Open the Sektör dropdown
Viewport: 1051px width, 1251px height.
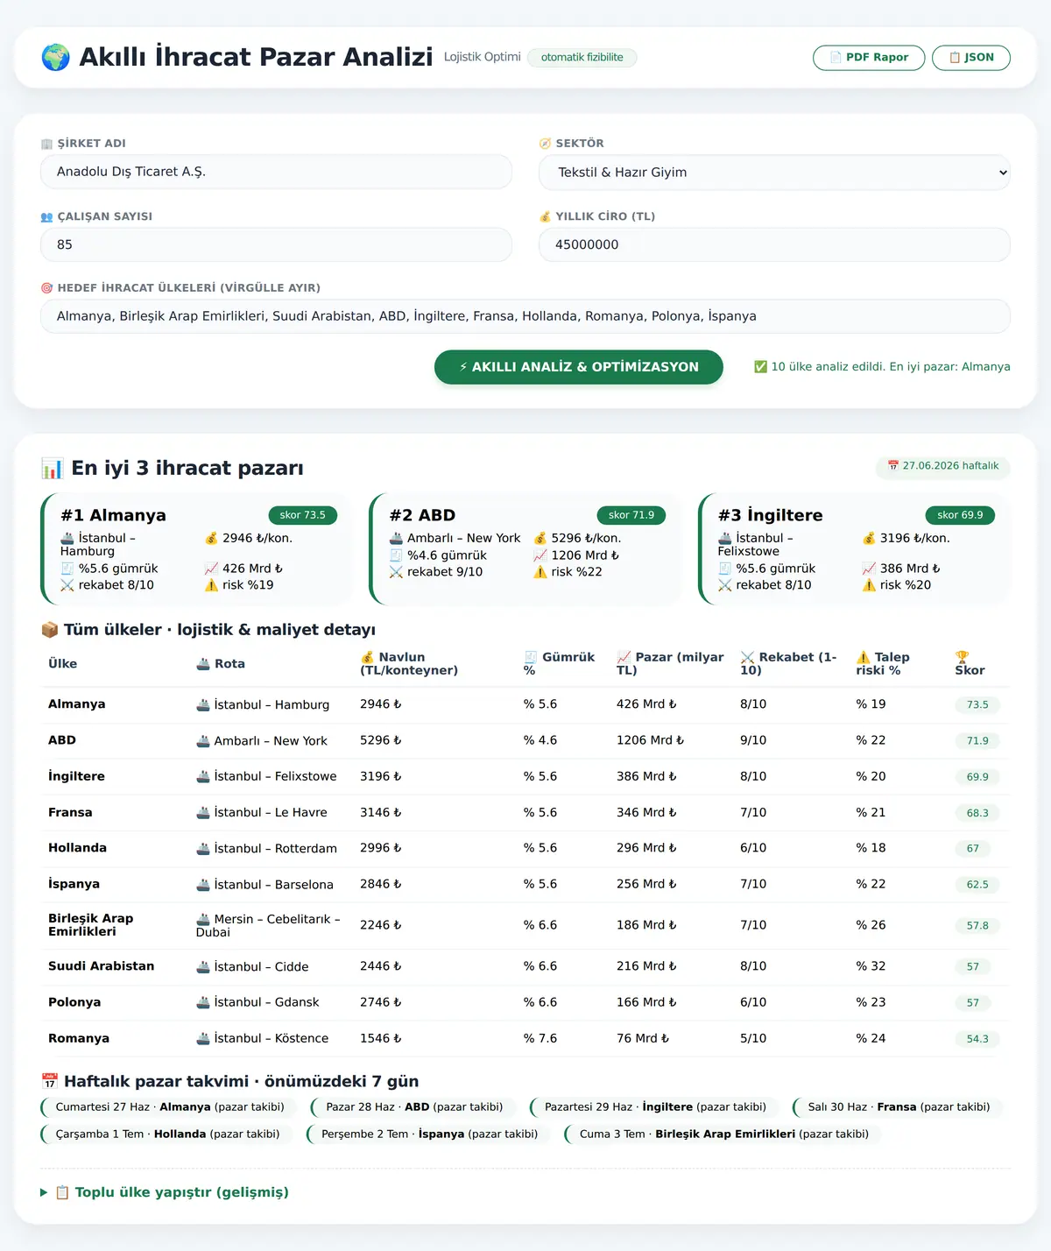point(774,173)
